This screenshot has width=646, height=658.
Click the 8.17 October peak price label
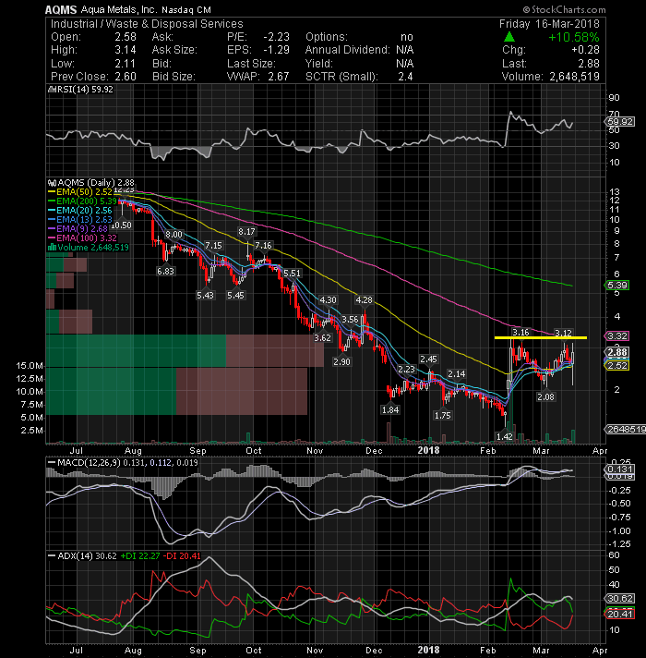pos(246,232)
